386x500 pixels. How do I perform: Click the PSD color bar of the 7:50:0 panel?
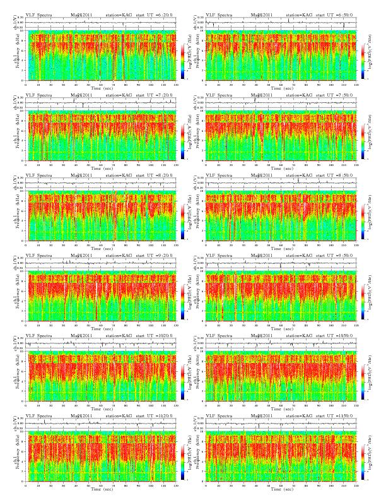coord(363,141)
